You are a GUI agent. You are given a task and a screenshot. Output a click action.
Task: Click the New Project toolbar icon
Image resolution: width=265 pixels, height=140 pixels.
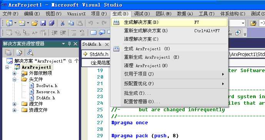(9, 23)
